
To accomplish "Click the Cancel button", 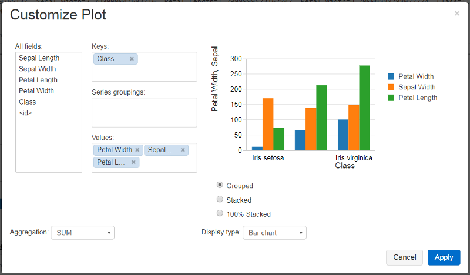I will click(404, 257).
